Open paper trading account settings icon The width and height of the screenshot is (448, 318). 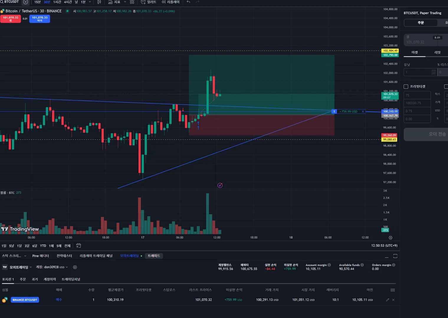coord(75,267)
